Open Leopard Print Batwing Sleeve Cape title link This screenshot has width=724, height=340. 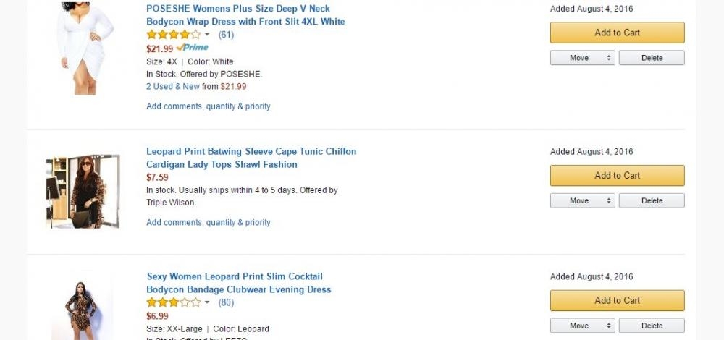pos(251,158)
